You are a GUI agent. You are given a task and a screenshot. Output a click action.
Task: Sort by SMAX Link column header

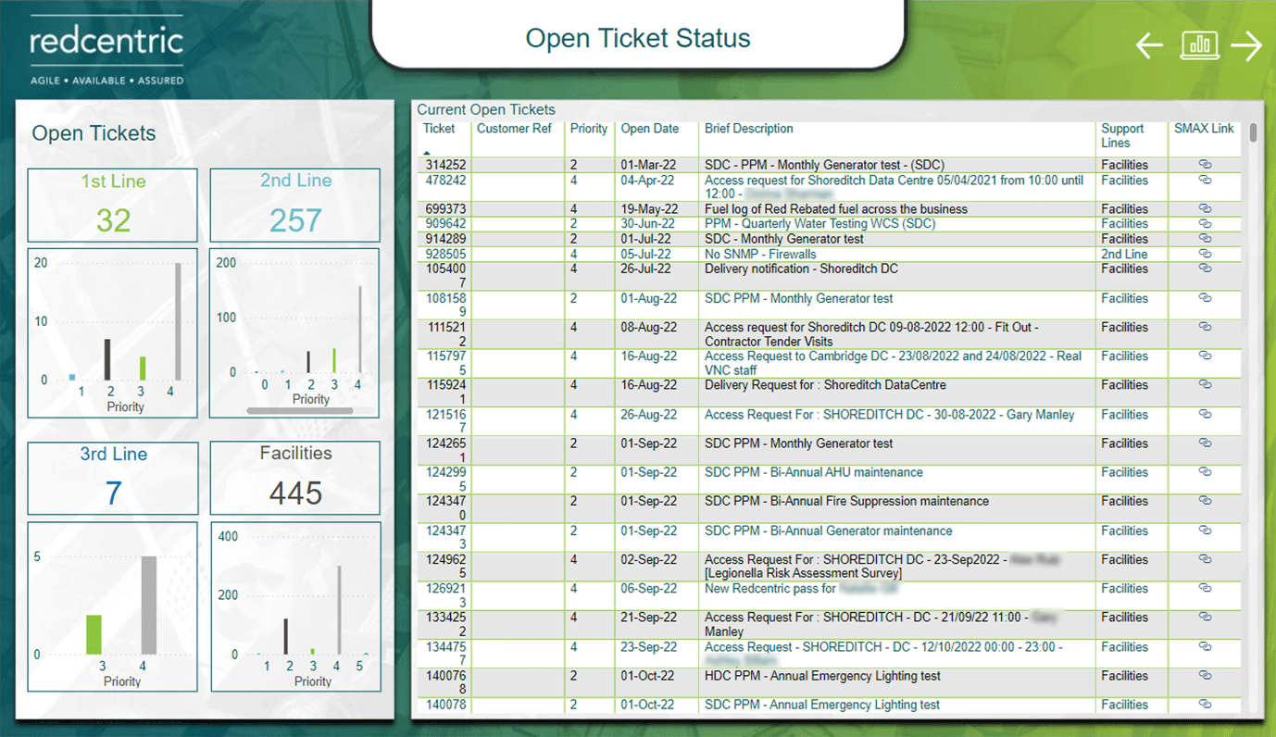click(x=1204, y=129)
